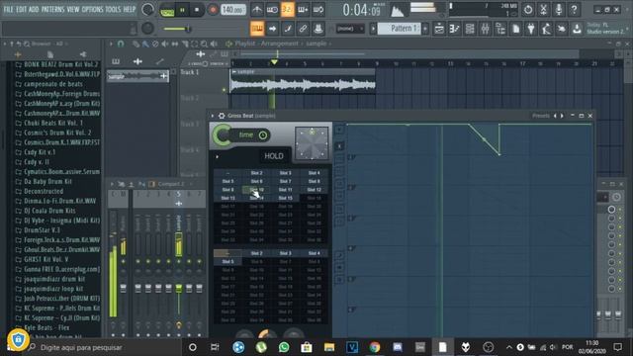Image resolution: width=633 pixels, height=356 pixels.
Task: Click the microphone one-click recording icon
Action: [x=559, y=9]
